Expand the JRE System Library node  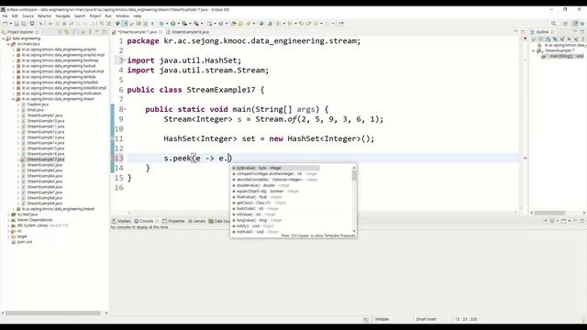point(8,225)
